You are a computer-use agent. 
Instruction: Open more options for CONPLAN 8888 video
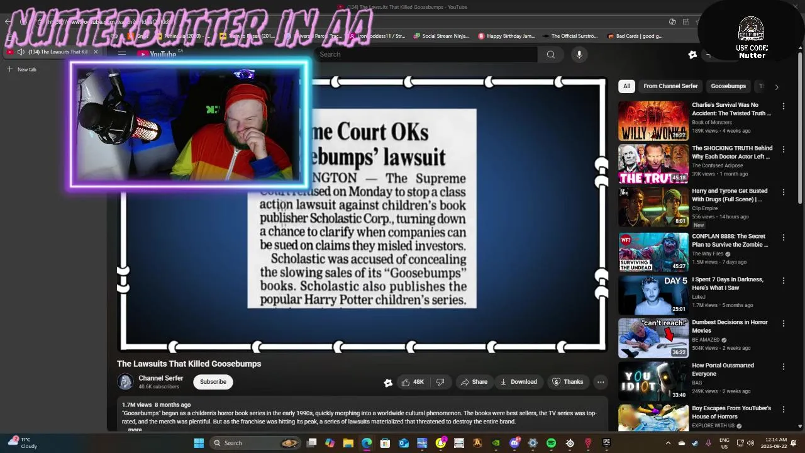(784, 237)
